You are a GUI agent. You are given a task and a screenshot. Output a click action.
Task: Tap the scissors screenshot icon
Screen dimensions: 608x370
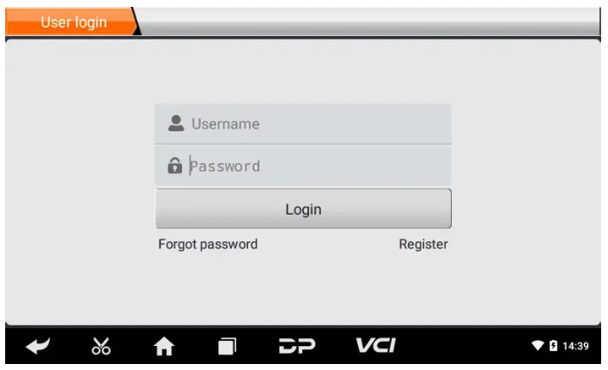point(100,346)
